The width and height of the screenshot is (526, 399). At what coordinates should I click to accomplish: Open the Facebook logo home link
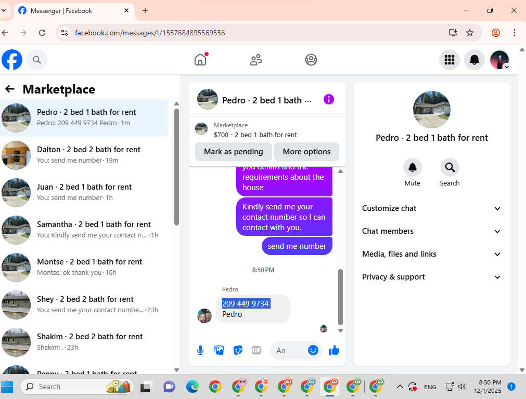[12, 60]
